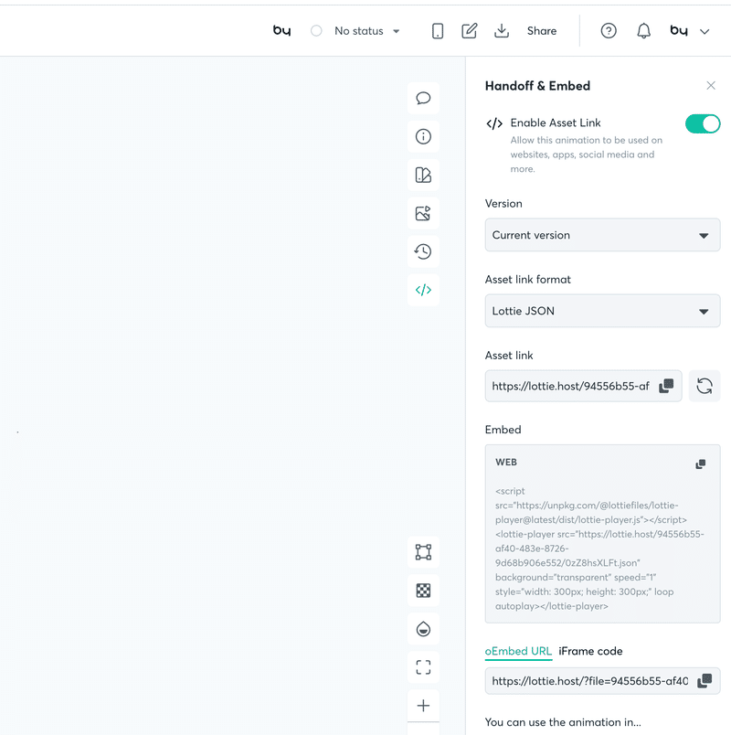Viewport: 731px width, 735px height.
Task: Open the help question mark icon
Action: 609,31
